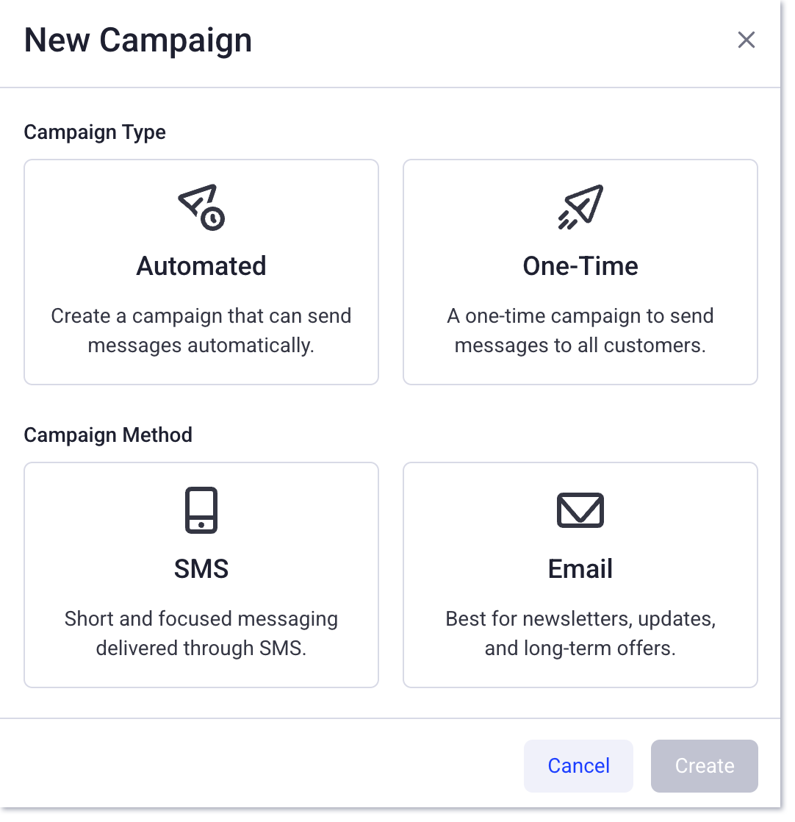Click the Campaign Type section label
The width and height of the screenshot is (795, 822).
(x=94, y=132)
